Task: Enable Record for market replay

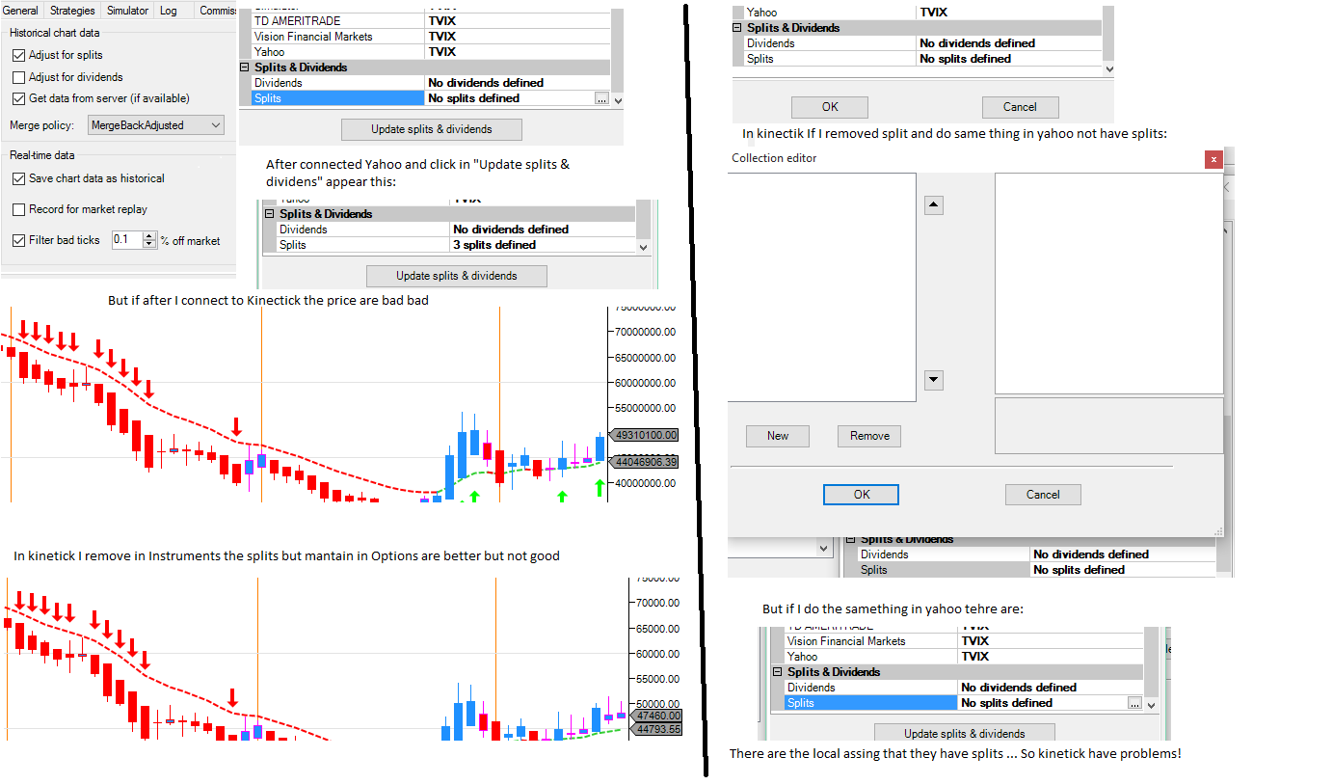Action: [19, 209]
